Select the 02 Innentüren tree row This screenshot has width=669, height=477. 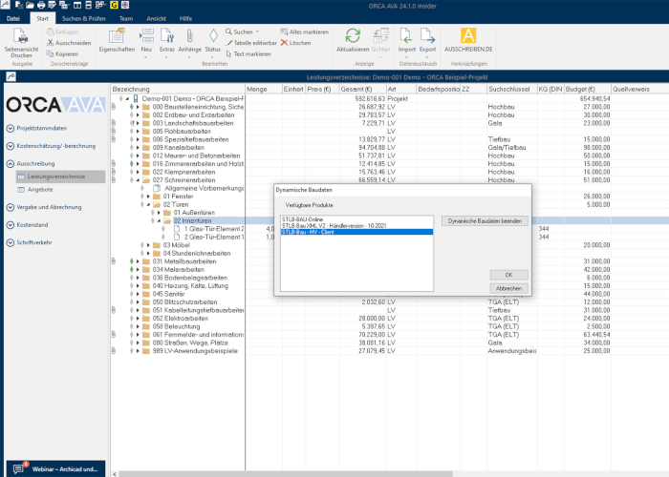point(192,220)
